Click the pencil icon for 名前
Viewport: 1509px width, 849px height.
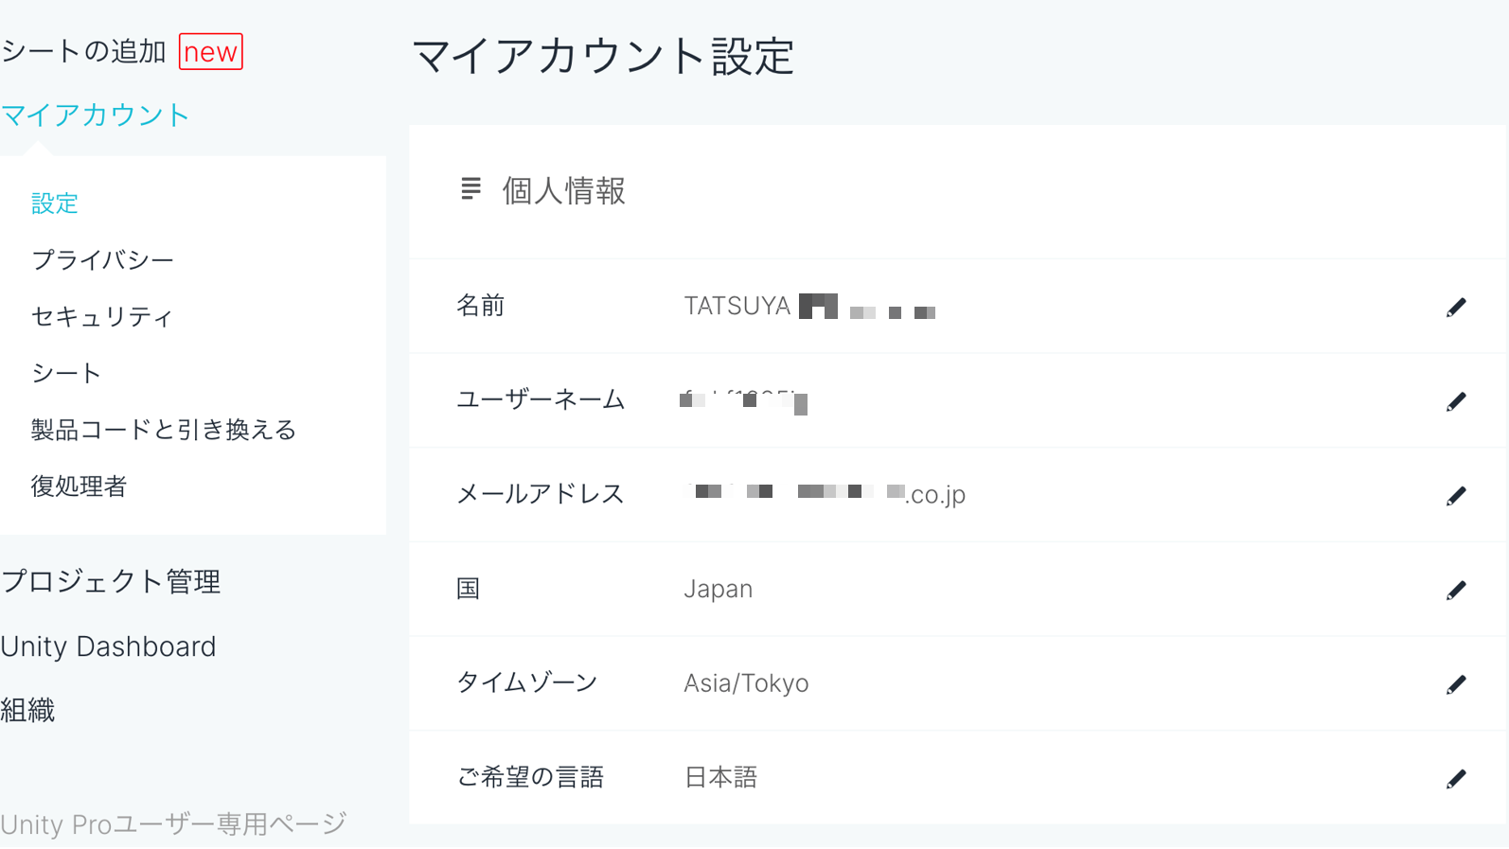[x=1455, y=307]
